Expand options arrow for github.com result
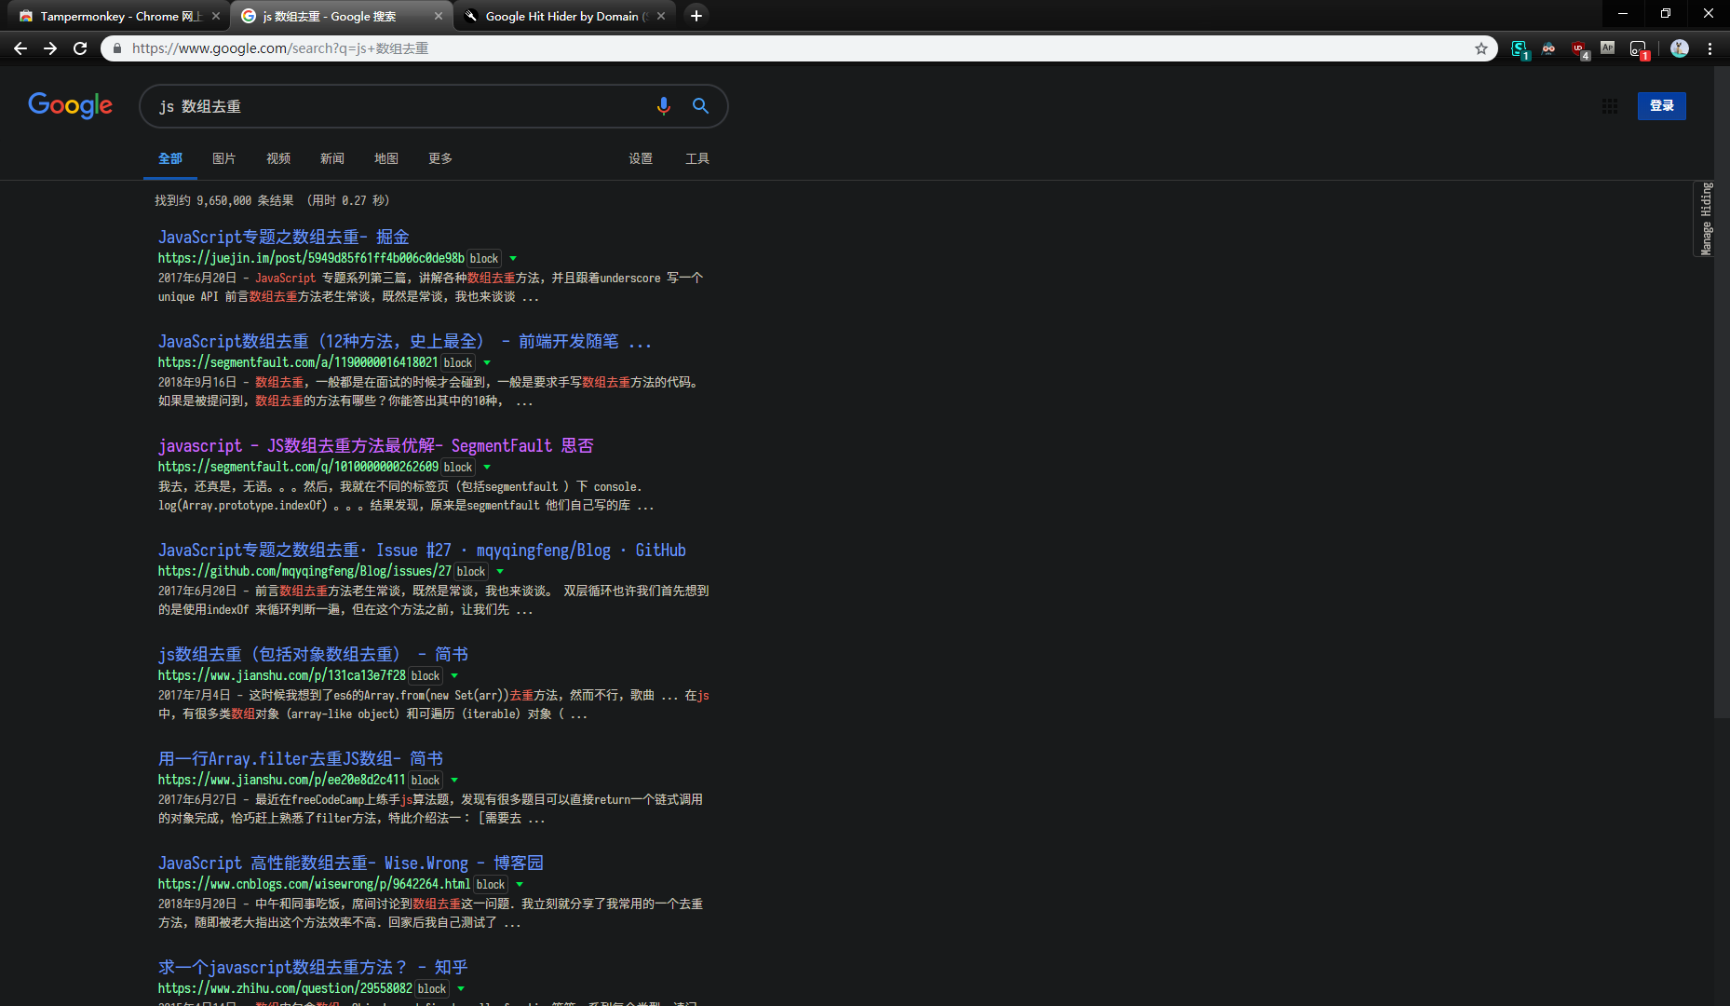The image size is (1730, 1006). pyautogui.click(x=500, y=572)
